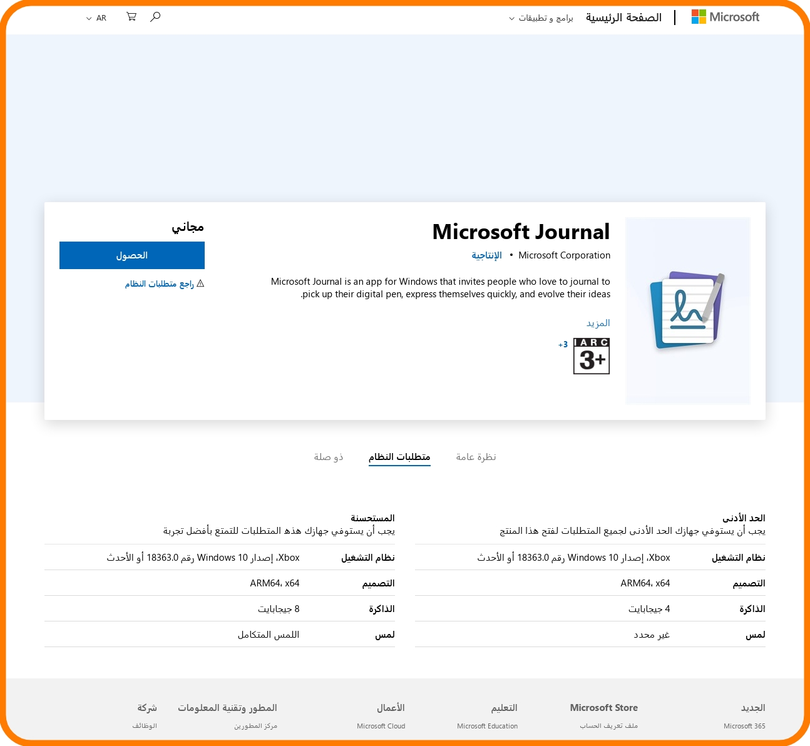The width and height of the screenshot is (810, 746).
Task: Click the 4 جيجابايت memory value
Action: click(x=649, y=609)
